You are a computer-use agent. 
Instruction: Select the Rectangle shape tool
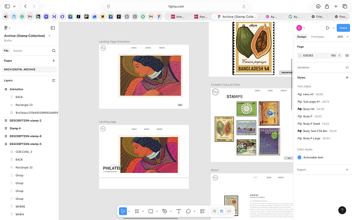pyautogui.click(x=151, y=211)
